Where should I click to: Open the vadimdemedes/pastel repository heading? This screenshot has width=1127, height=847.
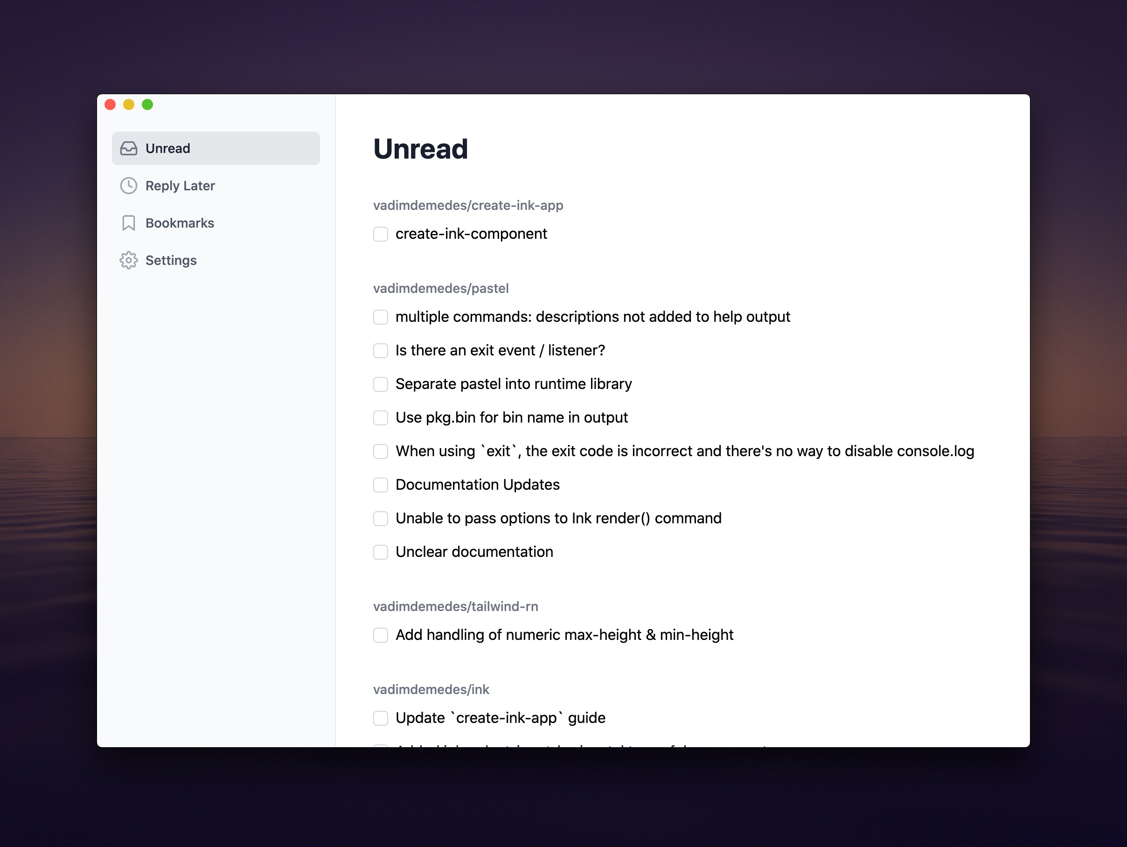[x=441, y=288]
